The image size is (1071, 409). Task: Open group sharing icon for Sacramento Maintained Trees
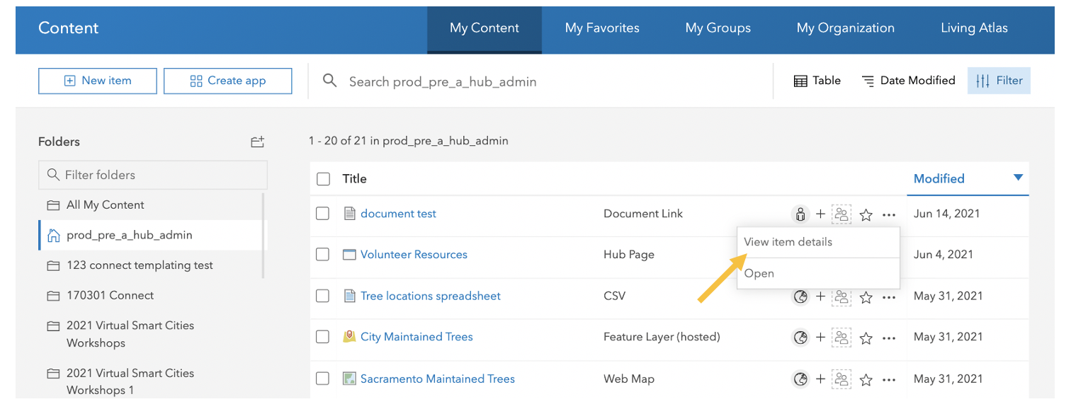pos(841,379)
